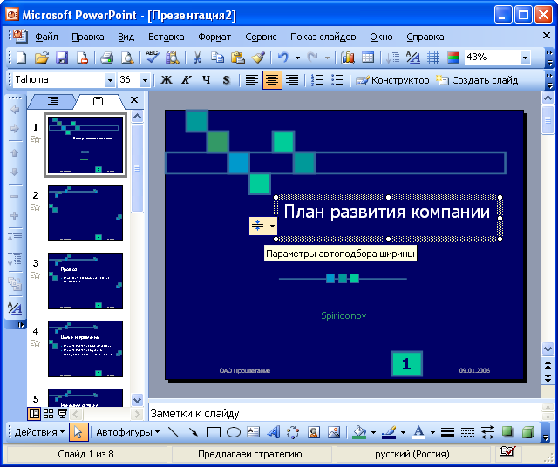Image resolution: width=558 pixels, height=467 pixels.
Task: Go to next slide button
Action: pos(548,378)
